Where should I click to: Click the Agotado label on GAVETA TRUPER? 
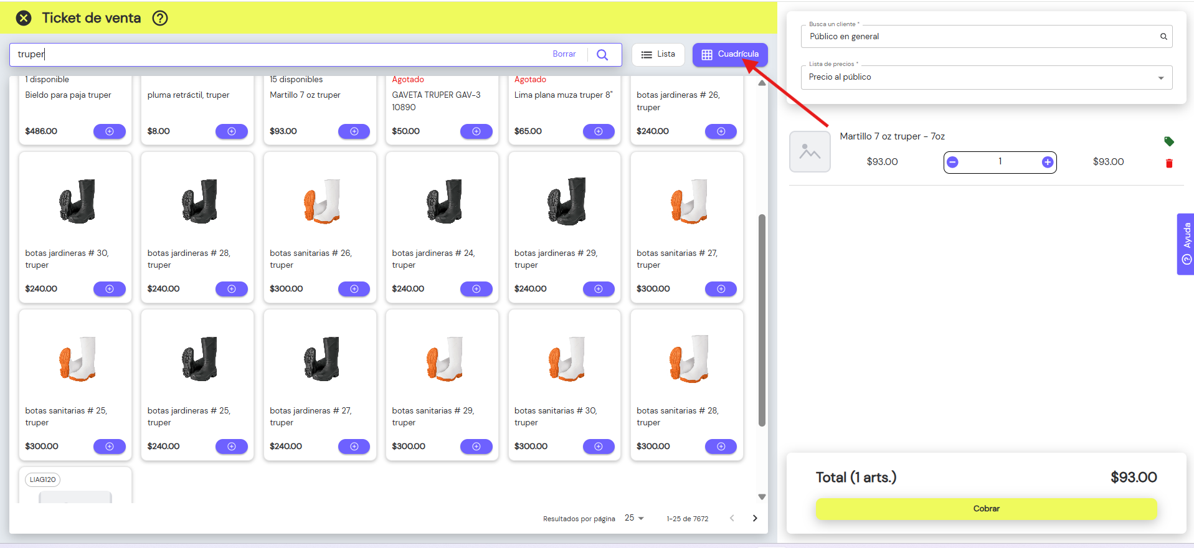click(408, 80)
